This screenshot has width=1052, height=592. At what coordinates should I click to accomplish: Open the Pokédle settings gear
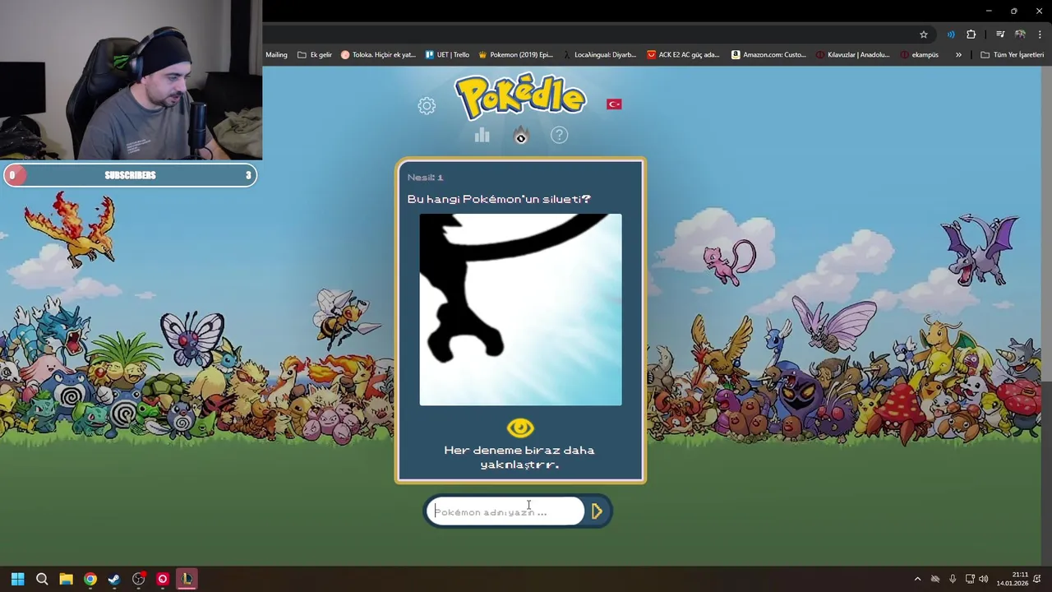(x=427, y=105)
